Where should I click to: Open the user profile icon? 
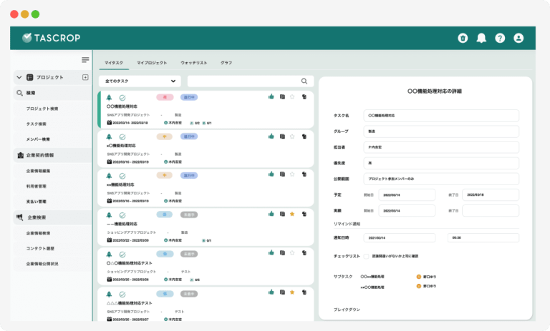click(x=518, y=39)
